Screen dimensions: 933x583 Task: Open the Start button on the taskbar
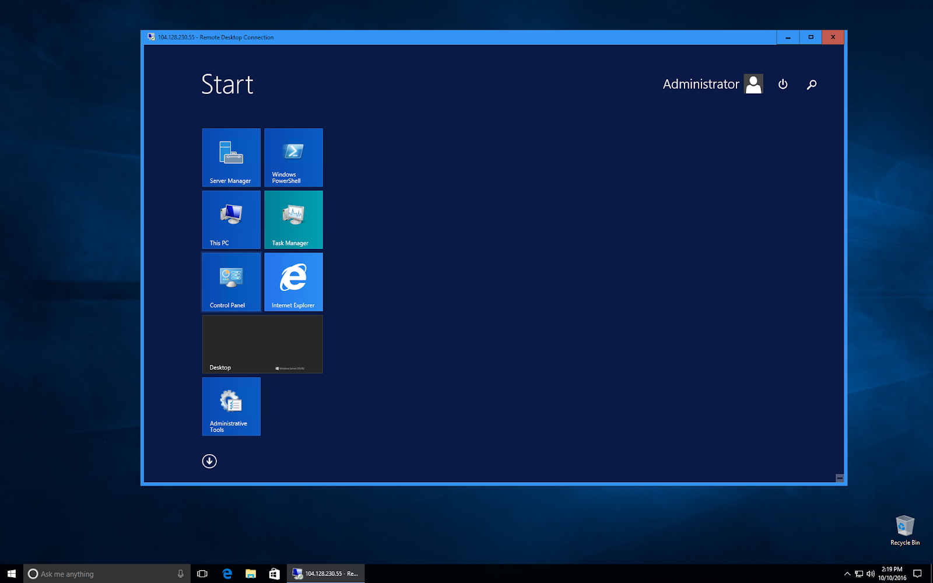pos(11,574)
